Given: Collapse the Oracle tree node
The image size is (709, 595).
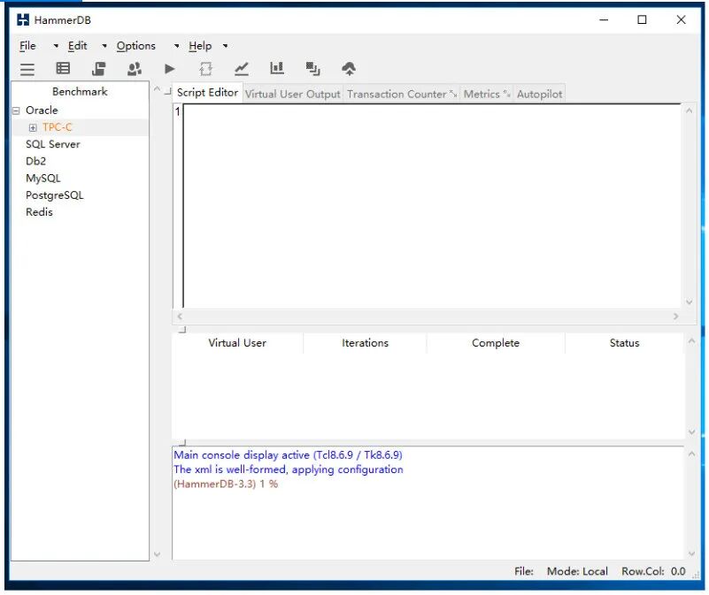Looking at the screenshot, I should click(x=16, y=111).
